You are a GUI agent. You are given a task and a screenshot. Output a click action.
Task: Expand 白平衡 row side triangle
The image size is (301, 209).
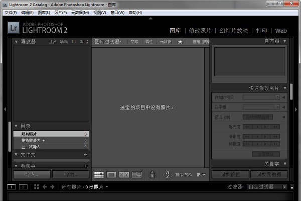click(x=283, y=107)
